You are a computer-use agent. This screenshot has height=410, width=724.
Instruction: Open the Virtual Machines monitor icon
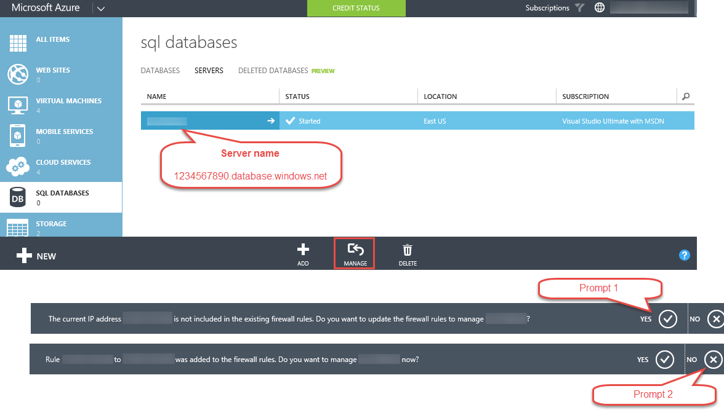[18, 105]
